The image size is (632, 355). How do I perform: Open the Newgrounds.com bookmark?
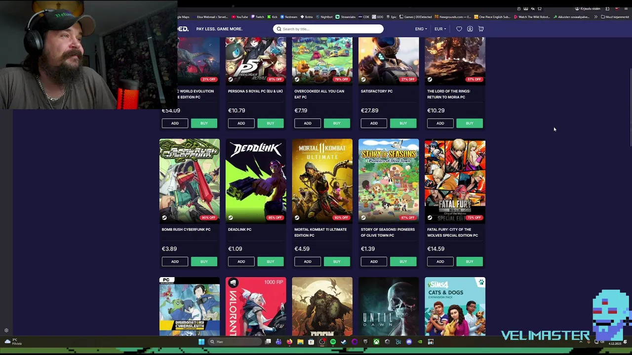point(453,17)
